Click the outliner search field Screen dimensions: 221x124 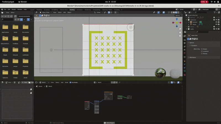(x=201, y=12)
